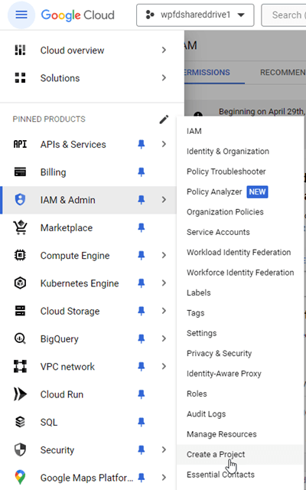The width and height of the screenshot is (306, 490).
Task: Expand Security submenu arrow
Action: [164, 450]
